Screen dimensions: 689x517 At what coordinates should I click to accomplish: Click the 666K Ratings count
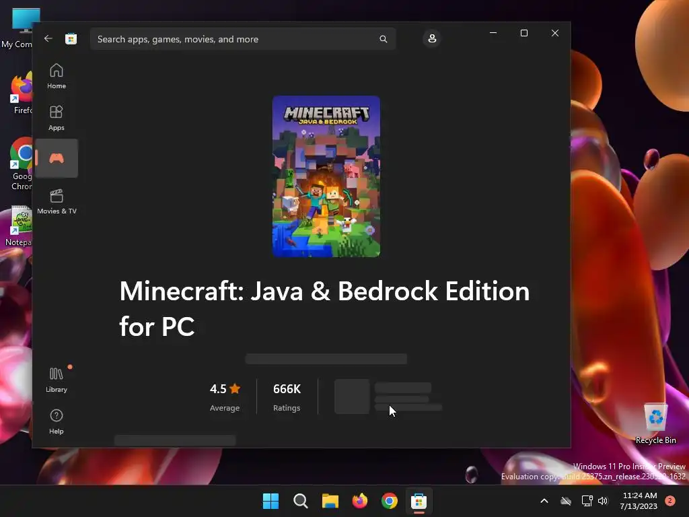click(287, 397)
